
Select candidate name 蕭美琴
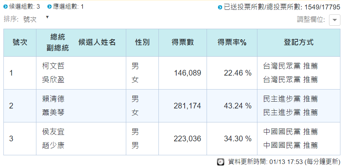[x=53, y=113]
